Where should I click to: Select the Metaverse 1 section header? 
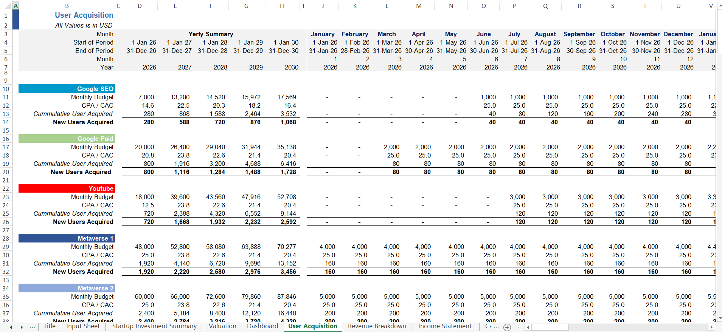coord(67,238)
